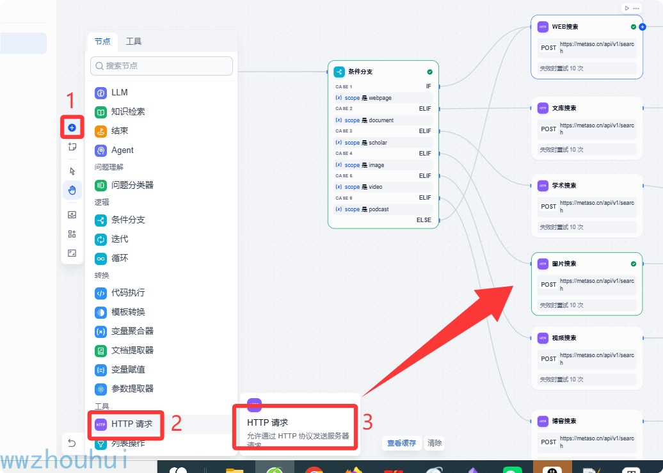
Task: Select the 变量赋值 node
Action: (x=161, y=370)
